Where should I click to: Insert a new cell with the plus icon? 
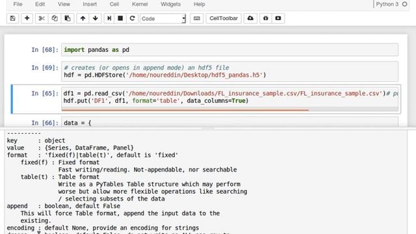pyautogui.click(x=27, y=18)
